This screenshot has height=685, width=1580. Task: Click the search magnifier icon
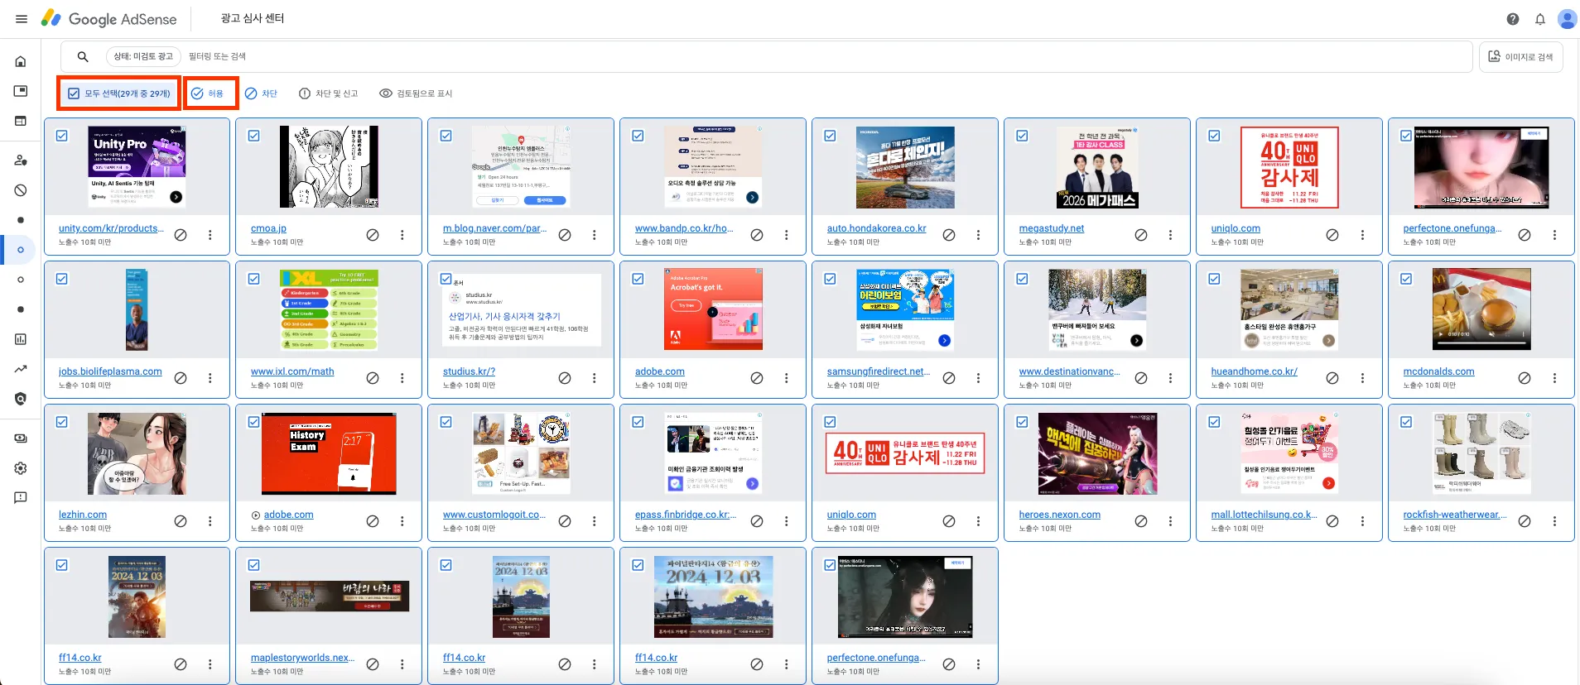click(x=83, y=56)
